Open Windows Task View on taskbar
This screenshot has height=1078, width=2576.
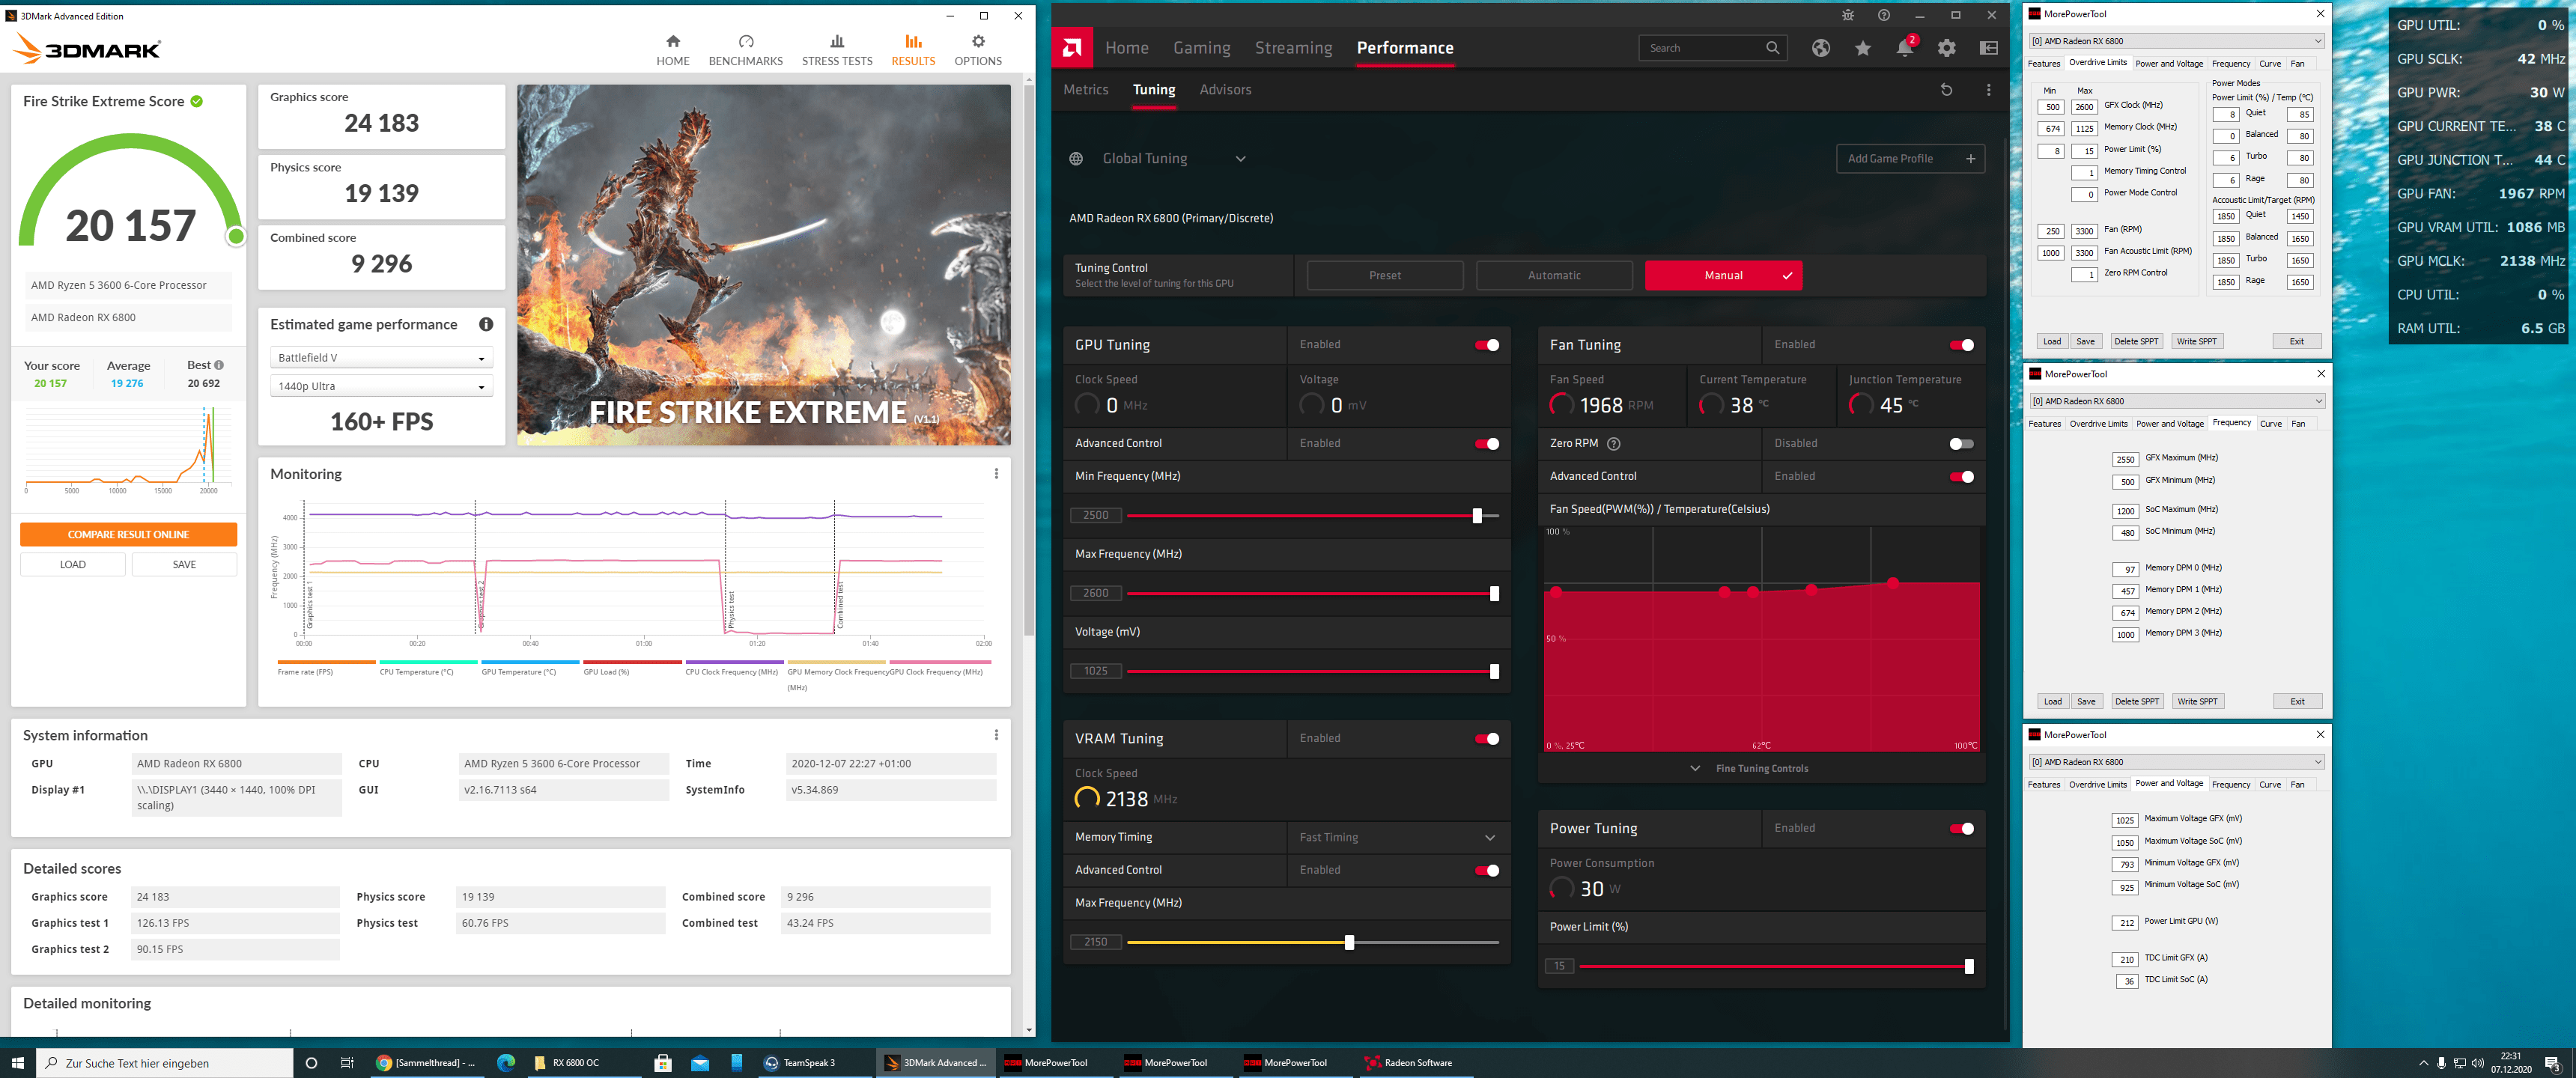(347, 1063)
